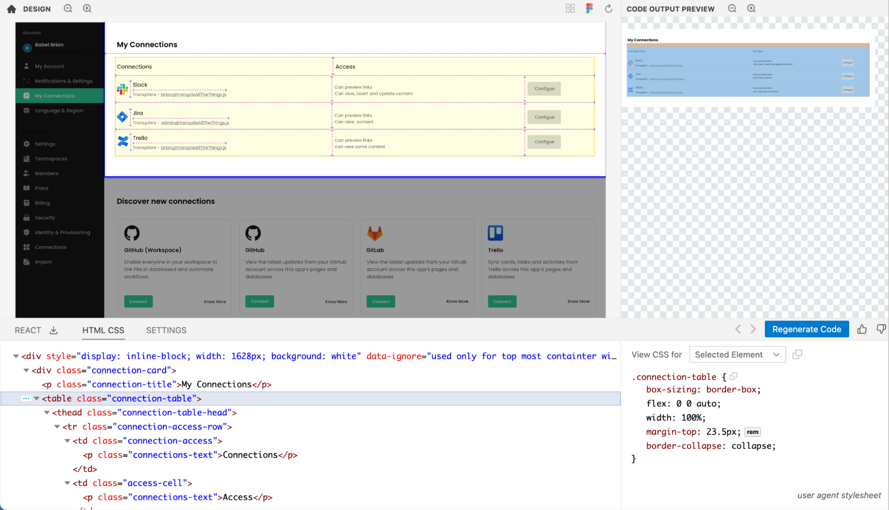Click the Regenerate Code button
Screen dimensions: 889x510
(807, 329)
